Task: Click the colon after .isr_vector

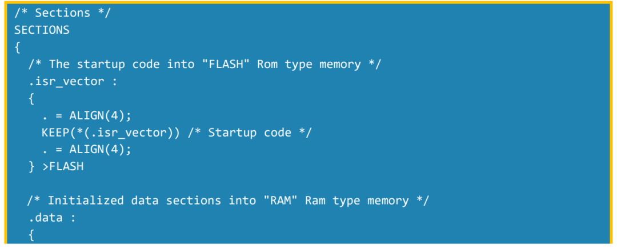Action: [114, 82]
